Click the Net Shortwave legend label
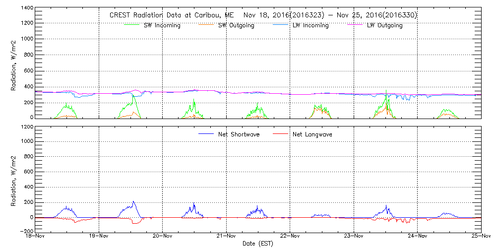This screenshot has width=496, height=248. [239, 134]
